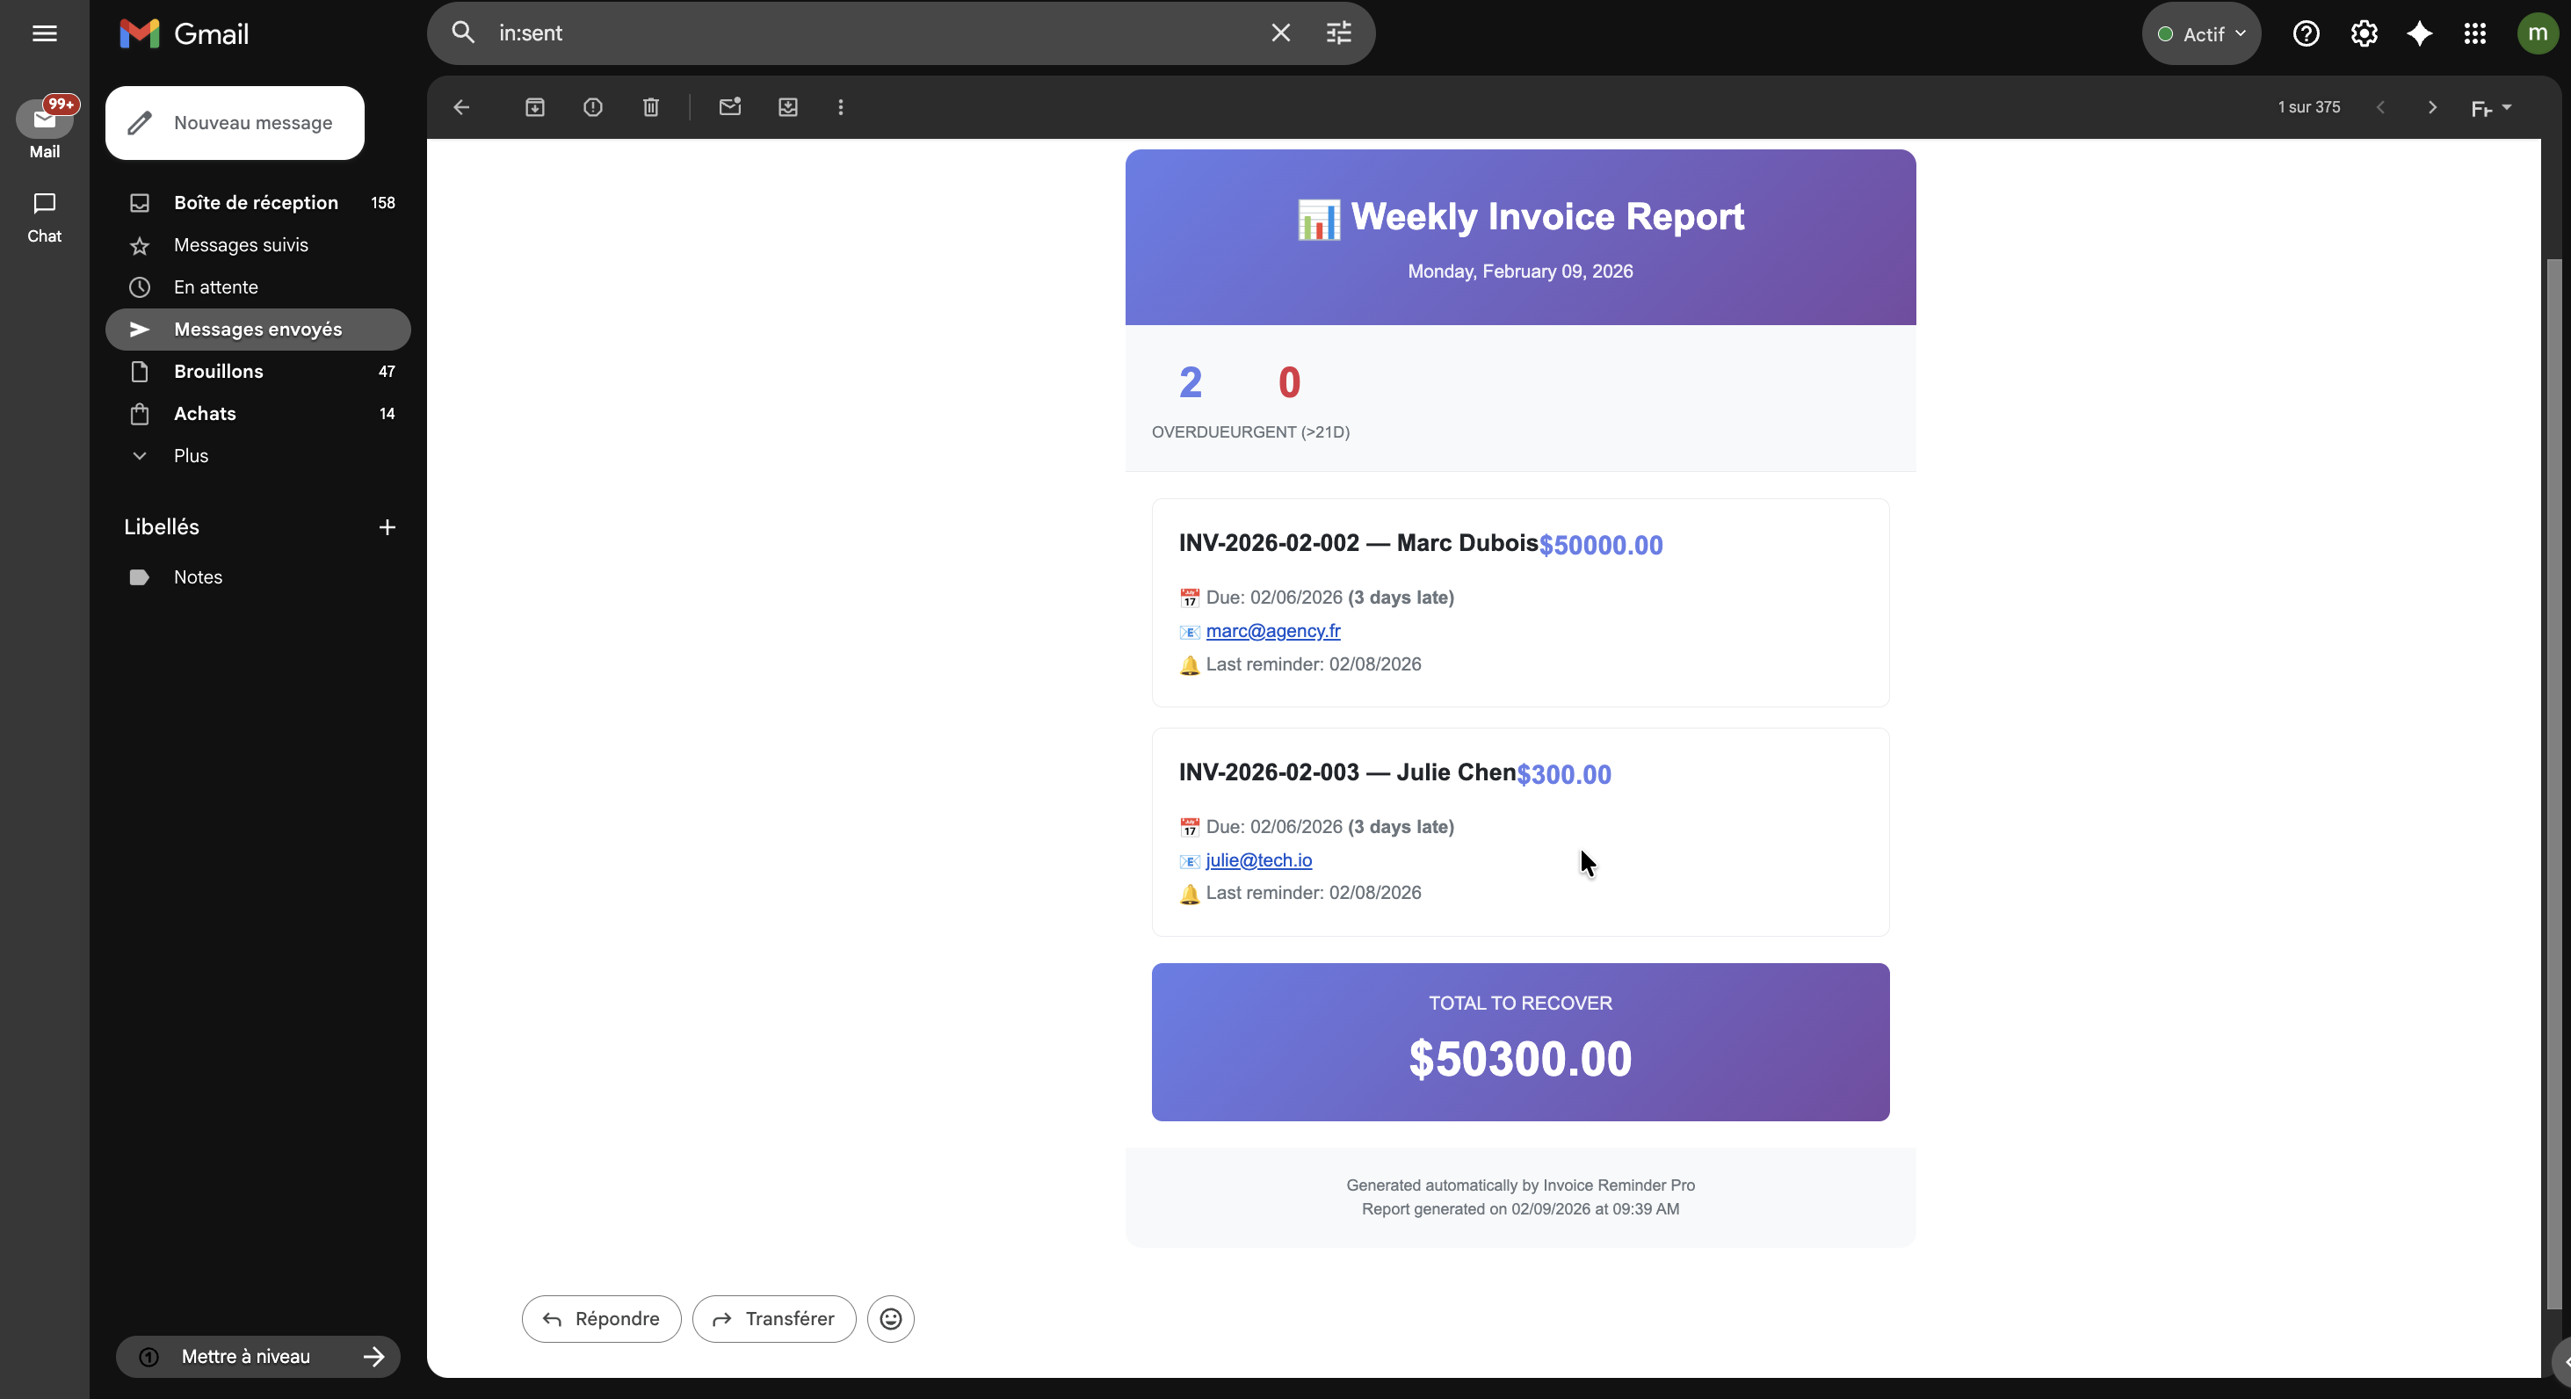Open Boîte de réception folder
The image size is (2571, 1399).
(256, 203)
